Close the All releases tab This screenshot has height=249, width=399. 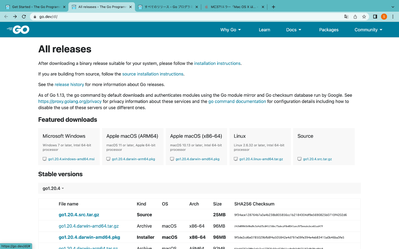click(x=131, y=7)
